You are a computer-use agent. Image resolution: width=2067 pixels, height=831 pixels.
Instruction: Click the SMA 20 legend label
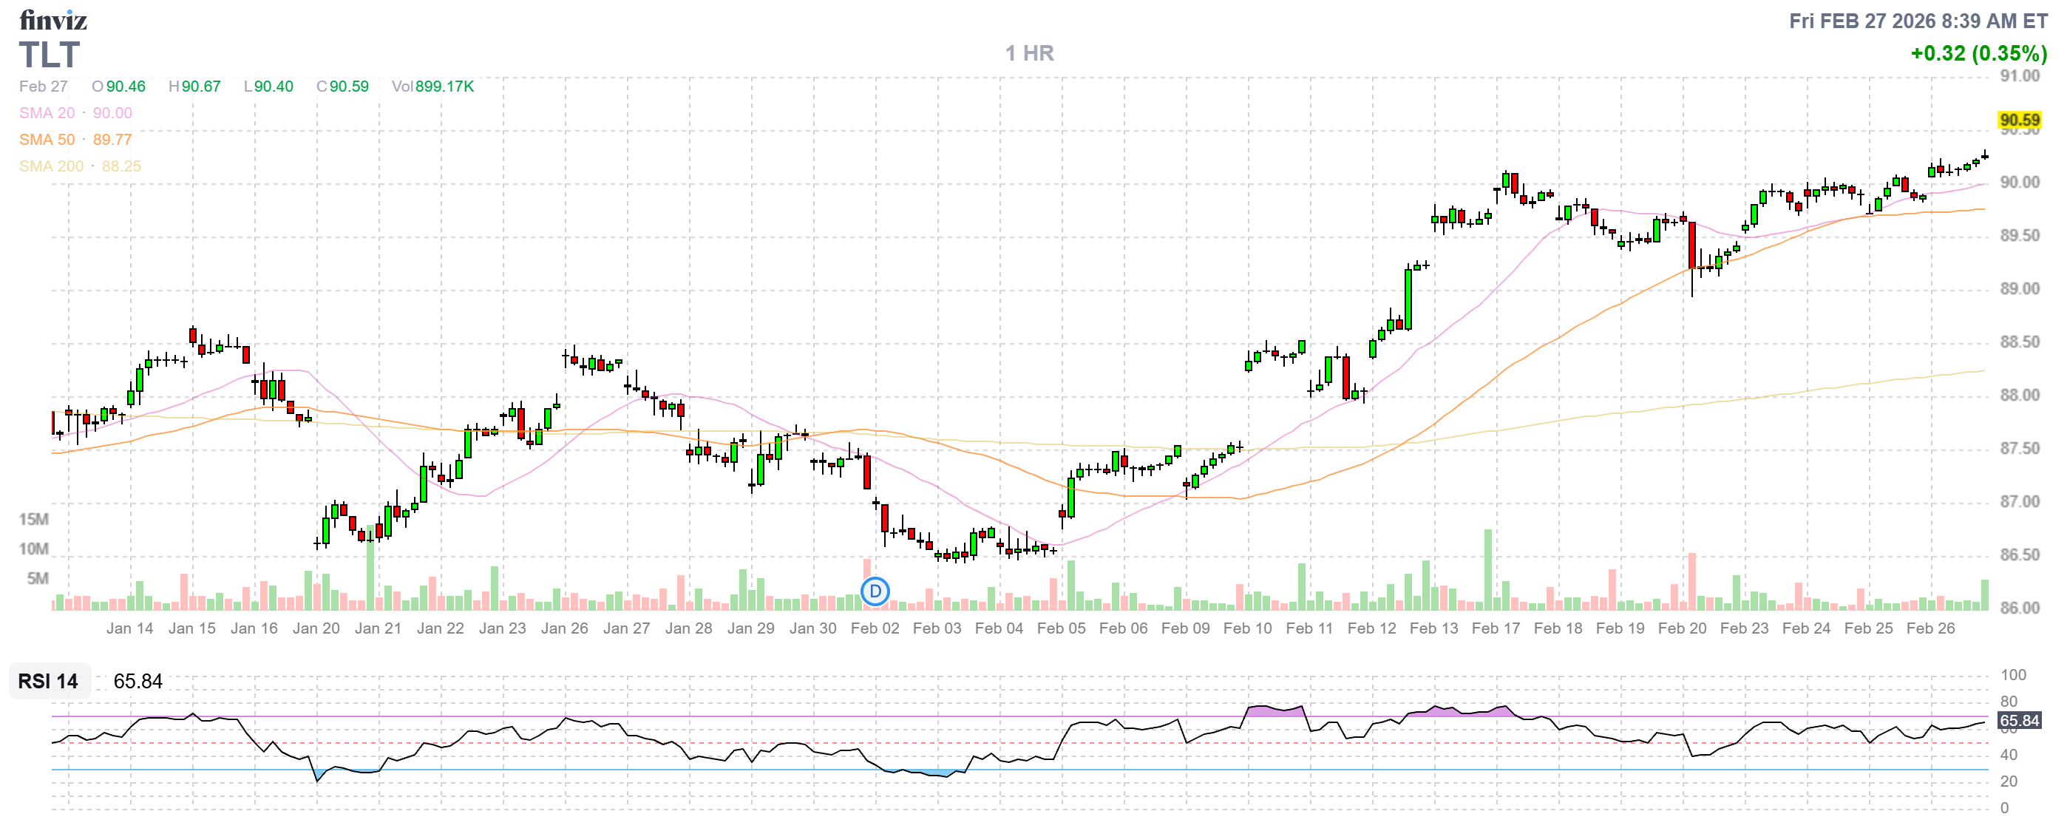[47, 113]
